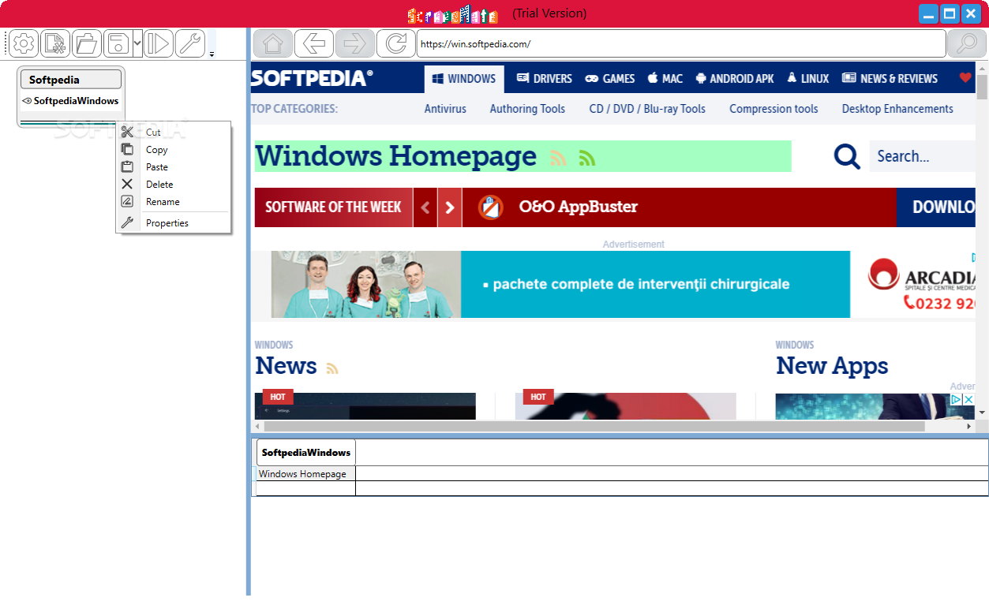The width and height of the screenshot is (989, 605).
Task: Open Properties from the context menu
Action: (174, 223)
